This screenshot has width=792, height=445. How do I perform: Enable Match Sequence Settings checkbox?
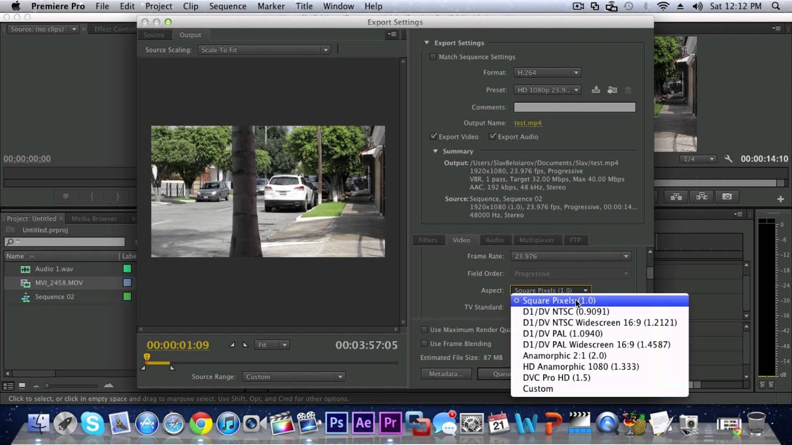(433, 57)
